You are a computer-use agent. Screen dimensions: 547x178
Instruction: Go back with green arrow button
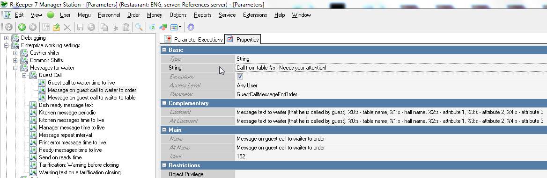point(22,27)
